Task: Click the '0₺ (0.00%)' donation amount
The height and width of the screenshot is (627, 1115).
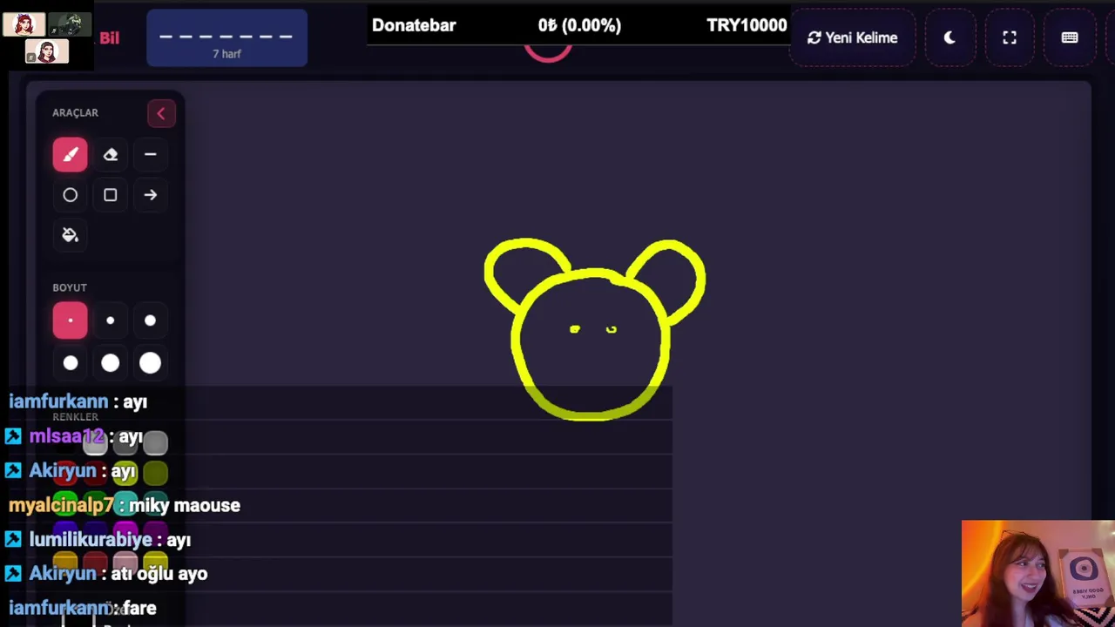Action: (579, 25)
